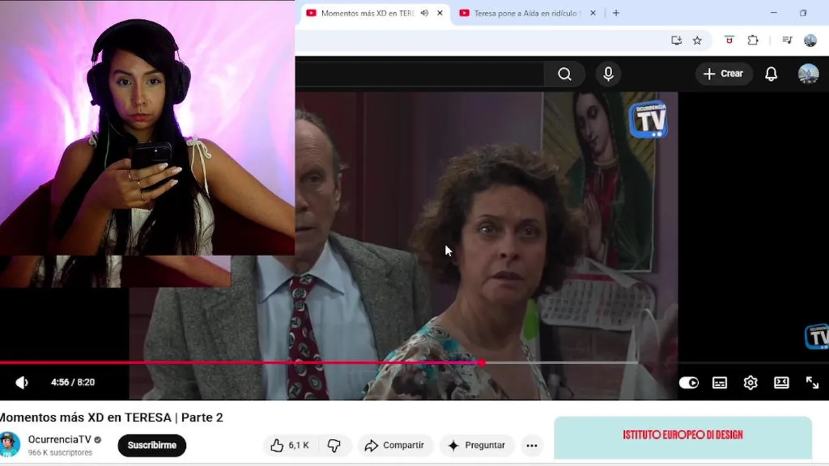This screenshot has width=829, height=466.
Task: Start voice search with the microphone icon
Action: click(608, 74)
